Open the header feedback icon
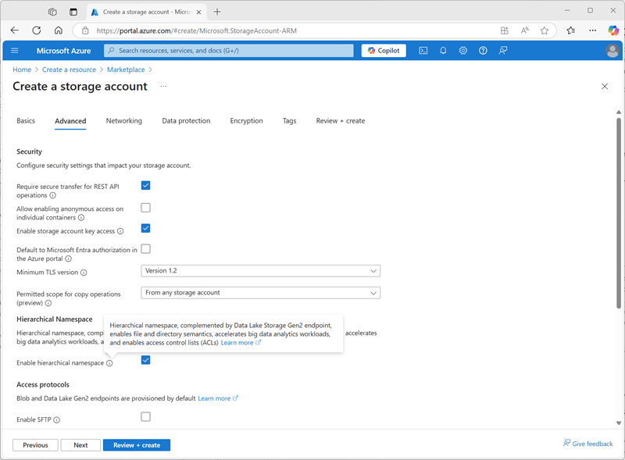This screenshot has width=625, height=460. point(503,51)
